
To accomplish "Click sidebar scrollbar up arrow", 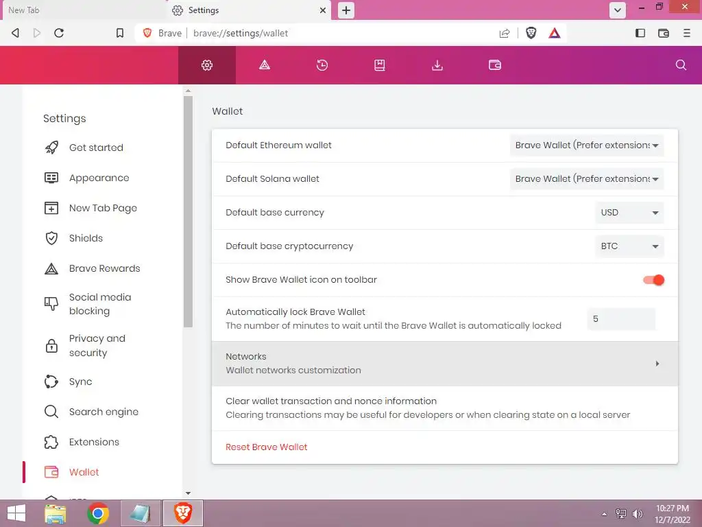I will (x=188, y=91).
